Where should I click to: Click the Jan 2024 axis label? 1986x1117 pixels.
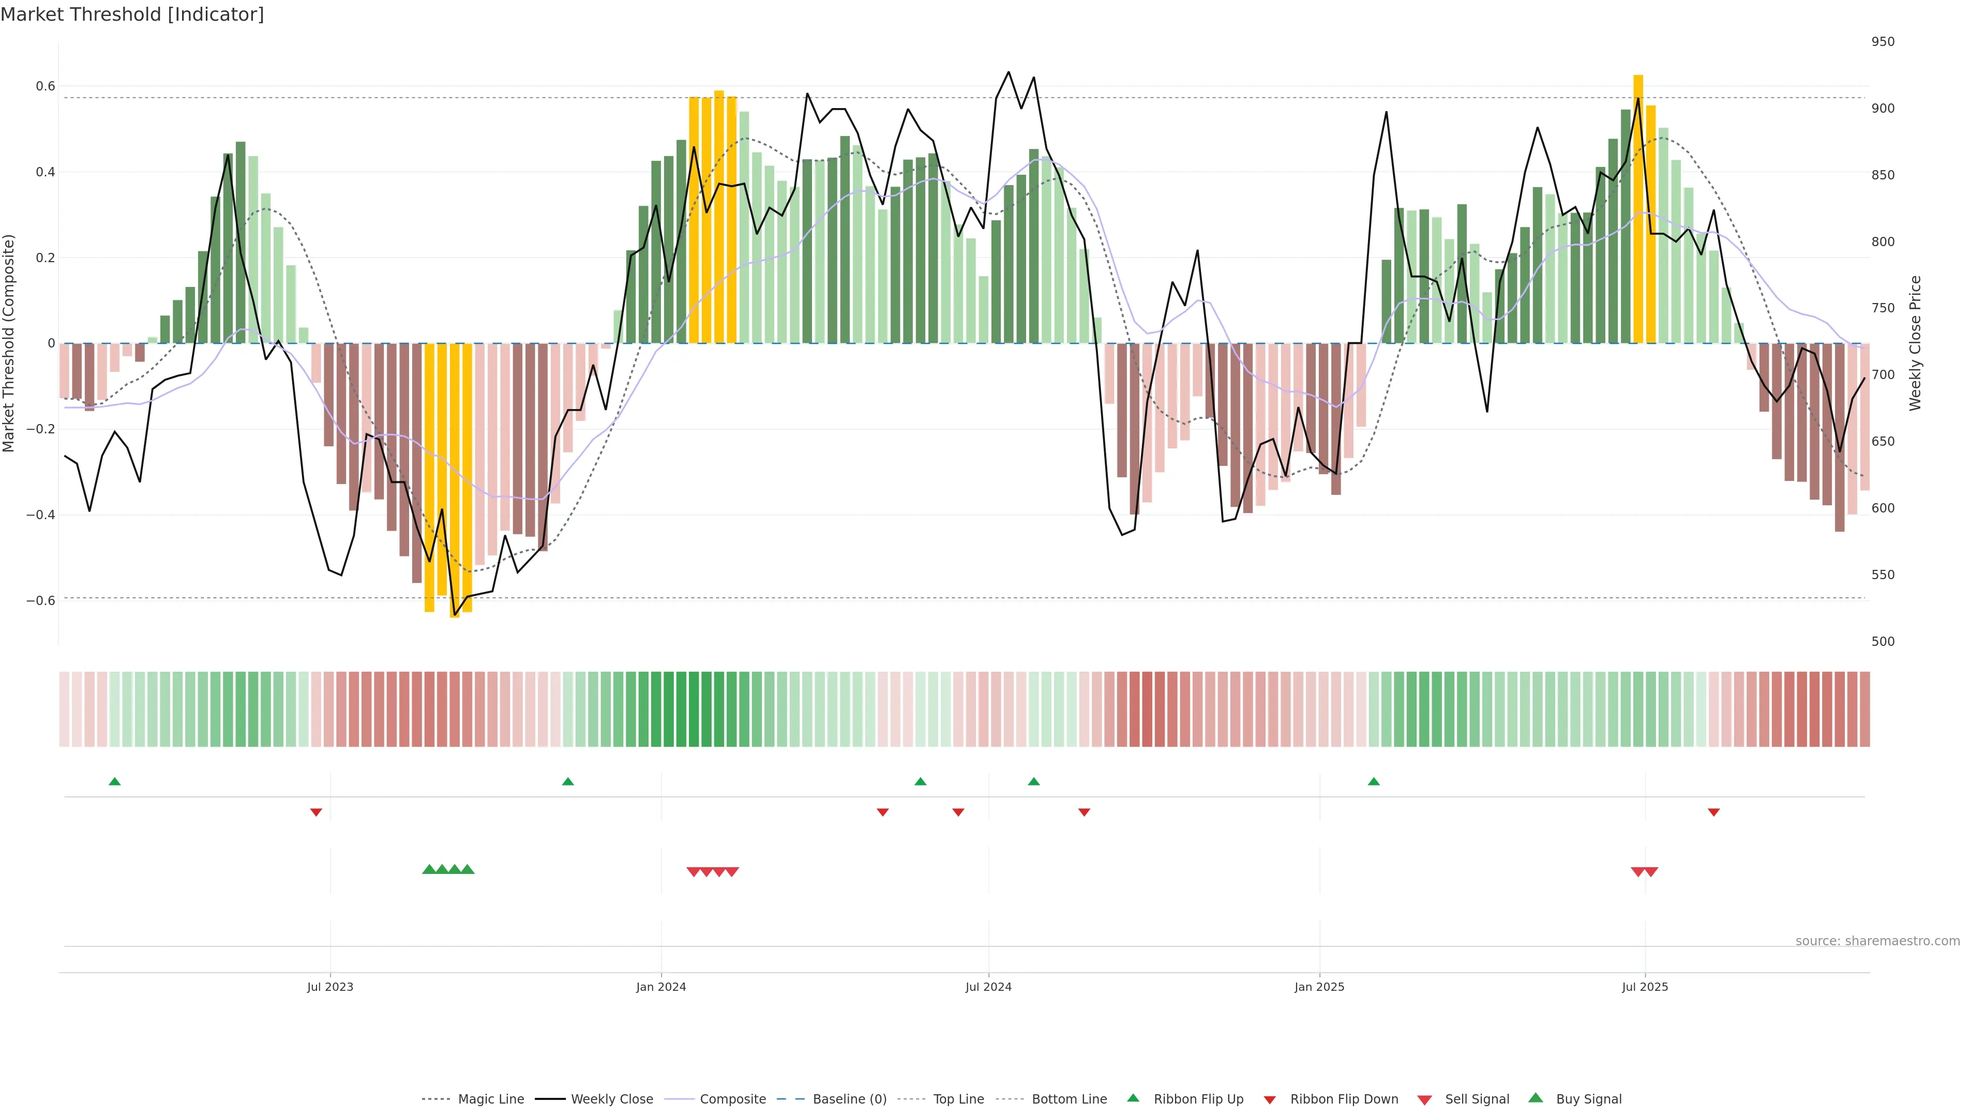(661, 987)
